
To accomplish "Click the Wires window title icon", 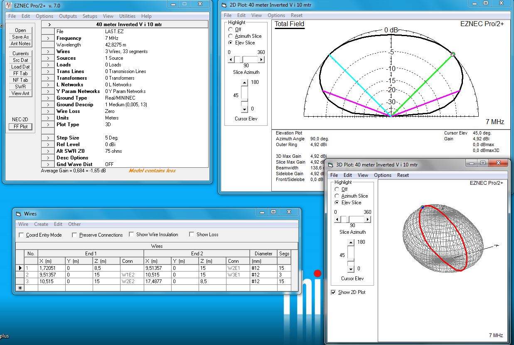I will (18, 214).
